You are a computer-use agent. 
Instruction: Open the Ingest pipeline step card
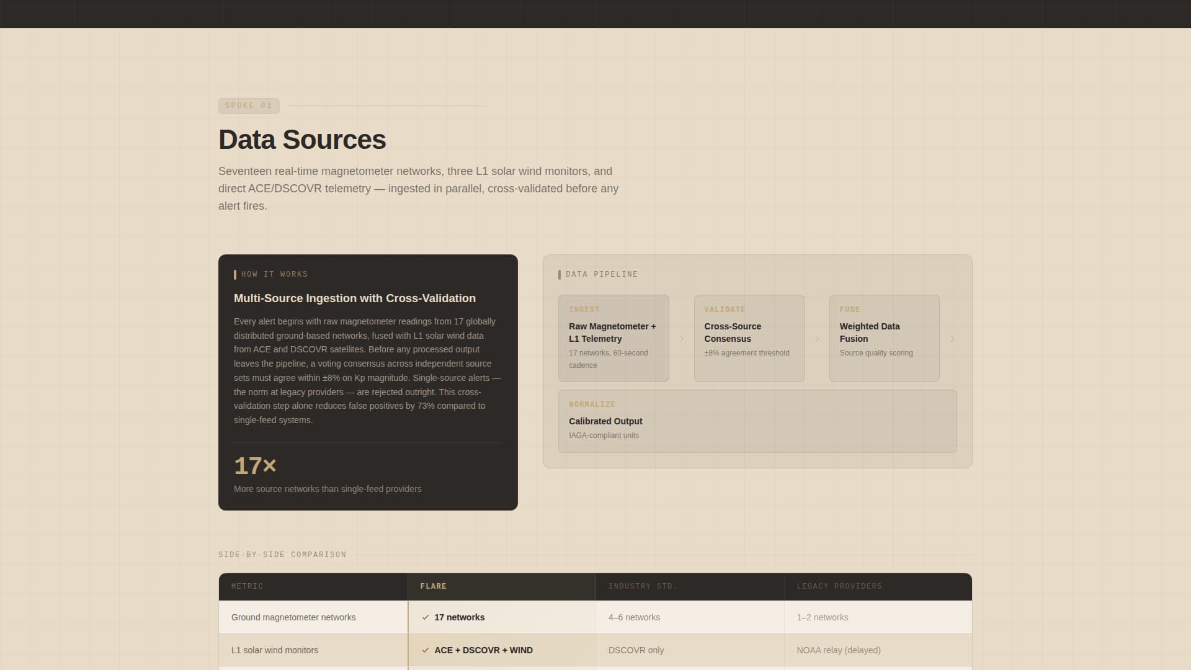pos(613,338)
